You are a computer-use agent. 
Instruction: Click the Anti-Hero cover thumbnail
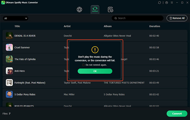pos(9,71)
